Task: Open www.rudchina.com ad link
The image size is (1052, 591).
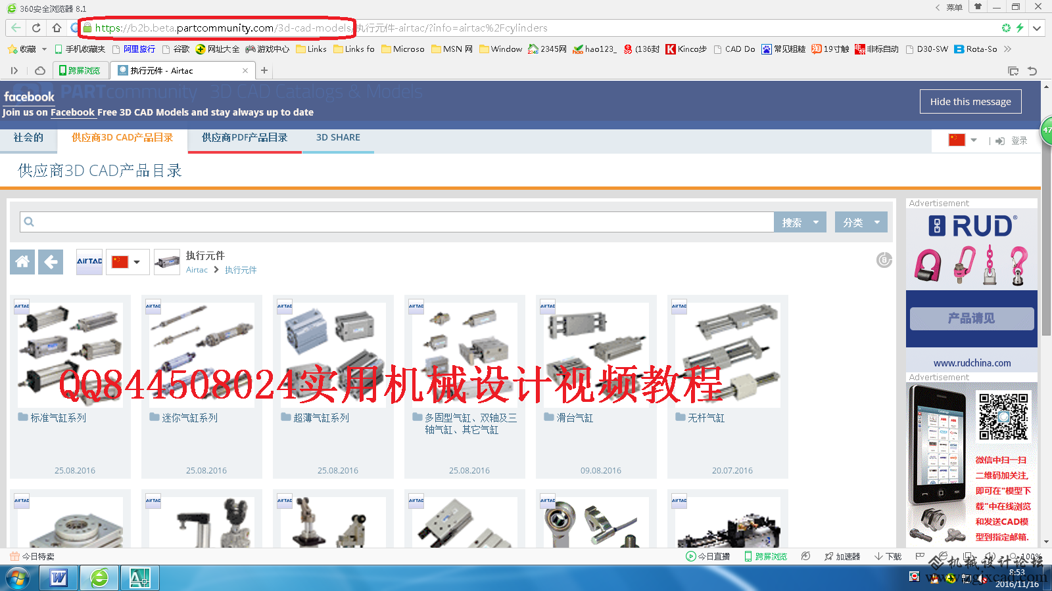Action: point(972,362)
